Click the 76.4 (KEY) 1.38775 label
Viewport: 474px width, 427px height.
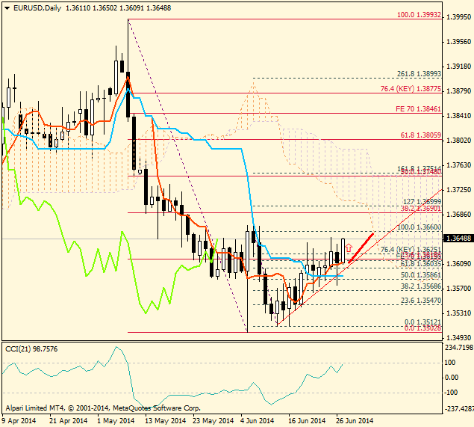411,89
